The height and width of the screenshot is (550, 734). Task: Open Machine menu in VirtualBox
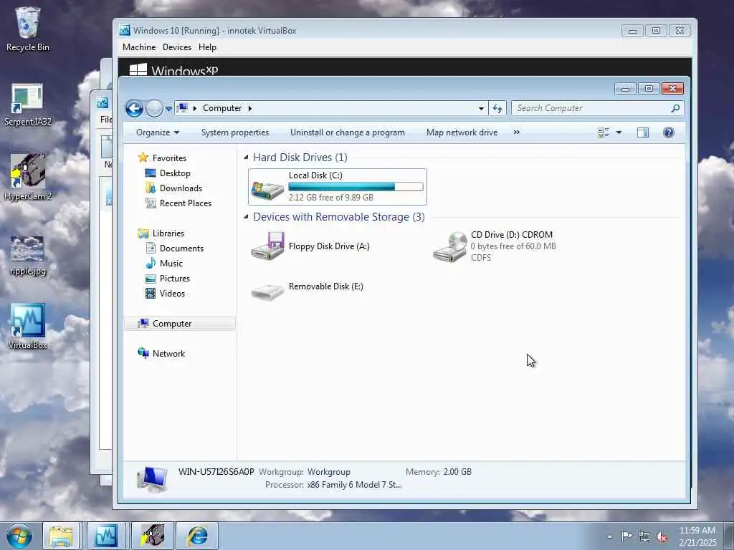pyautogui.click(x=139, y=47)
